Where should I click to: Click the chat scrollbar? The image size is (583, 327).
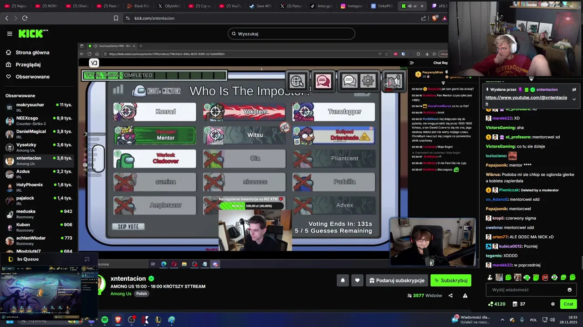581,263
